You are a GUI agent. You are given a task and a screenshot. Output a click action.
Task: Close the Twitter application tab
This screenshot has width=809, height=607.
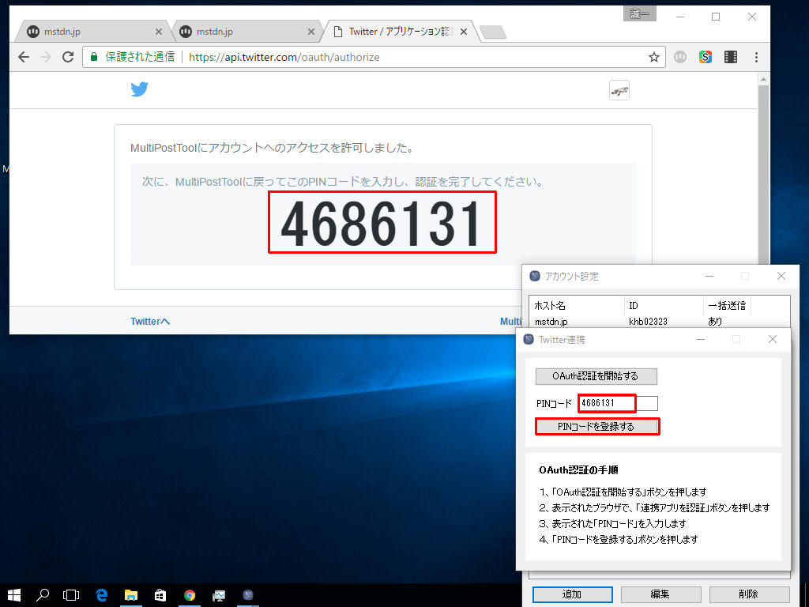click(x=464, y=32)
